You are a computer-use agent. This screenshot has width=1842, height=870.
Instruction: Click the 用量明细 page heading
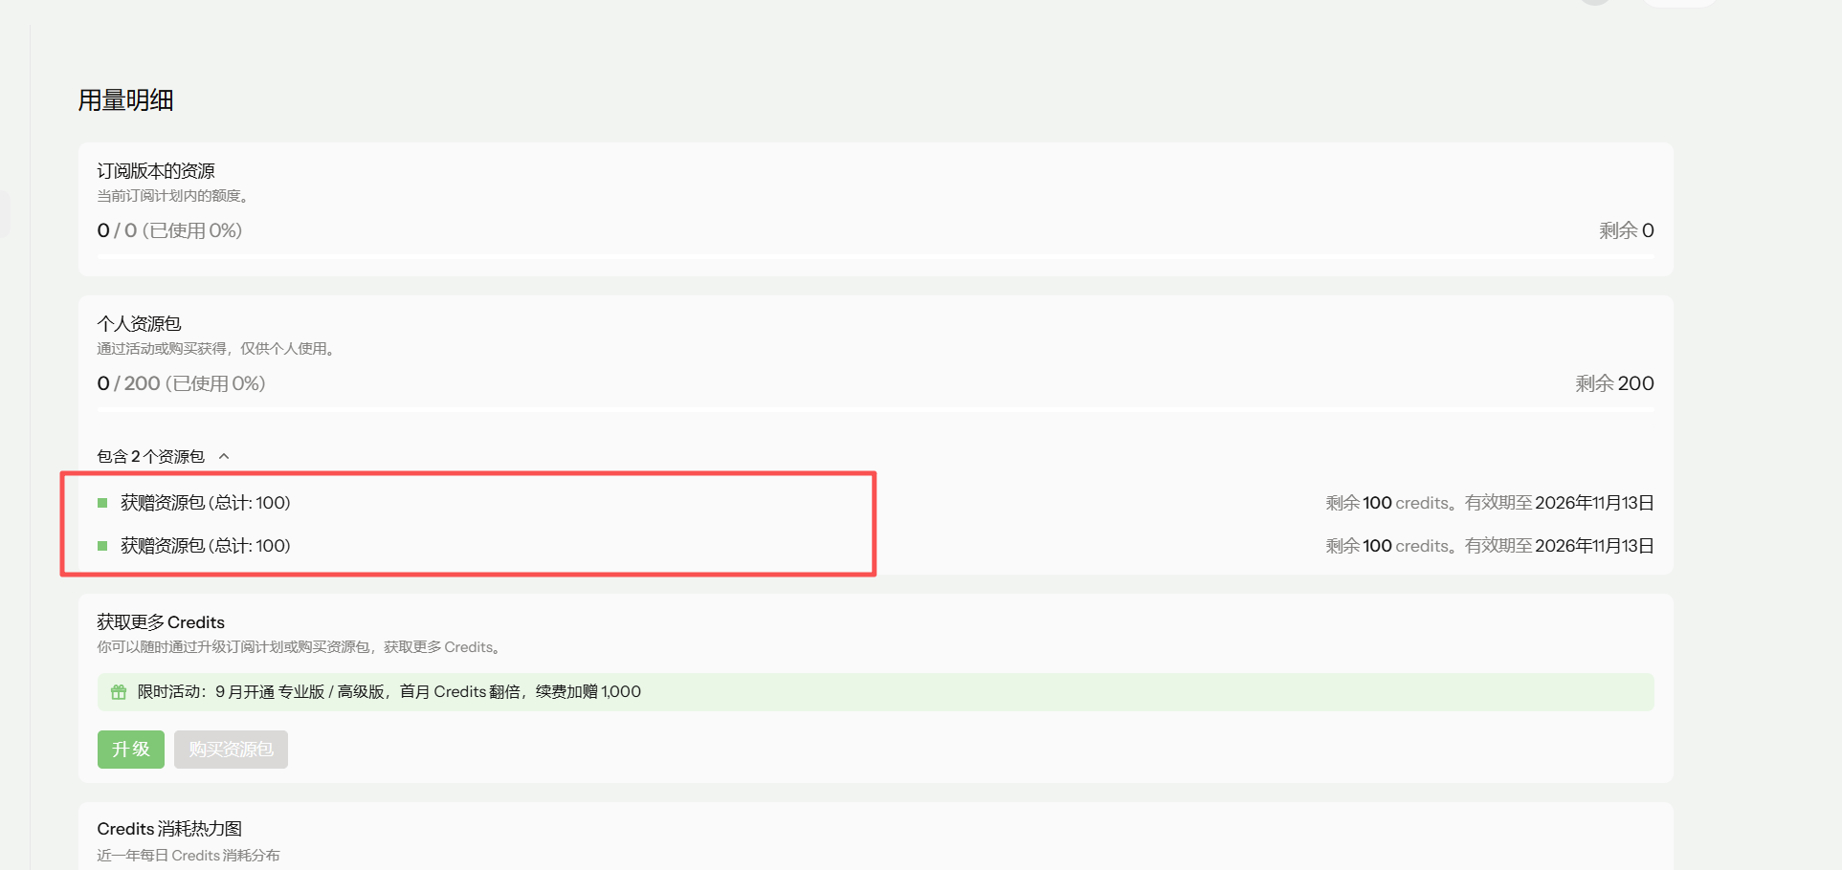click(x=125, y=100)
